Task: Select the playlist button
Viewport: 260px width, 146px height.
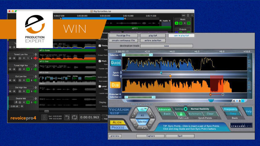Action: pyautogui.click(x=153, y=36)
